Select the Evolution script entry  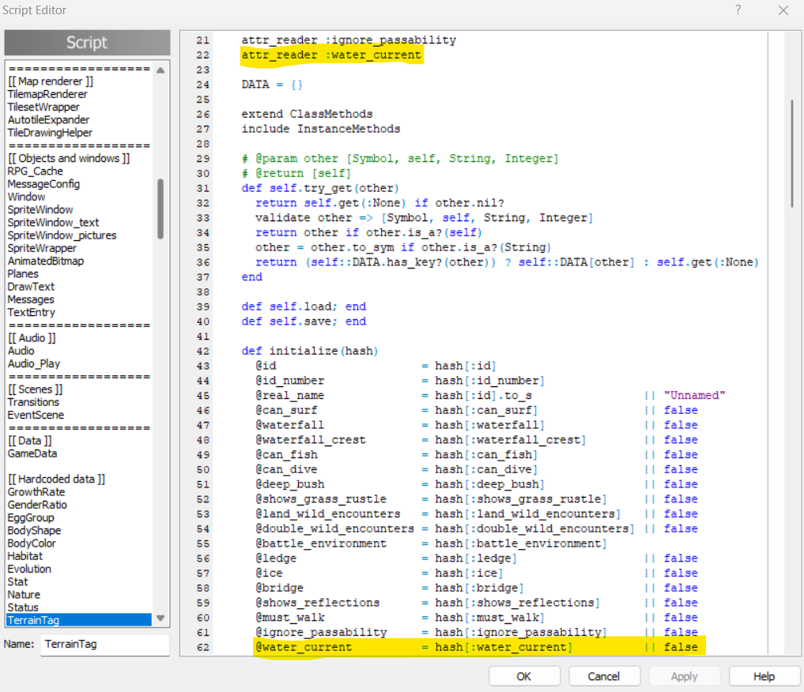pyautogui.click(x=29, y=569)
